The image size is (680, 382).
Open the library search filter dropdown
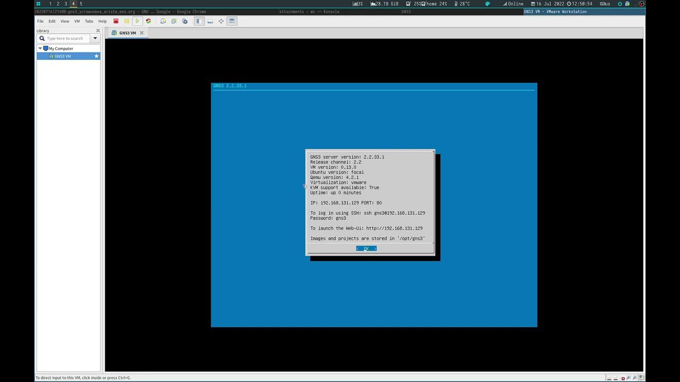coord(95,38)
